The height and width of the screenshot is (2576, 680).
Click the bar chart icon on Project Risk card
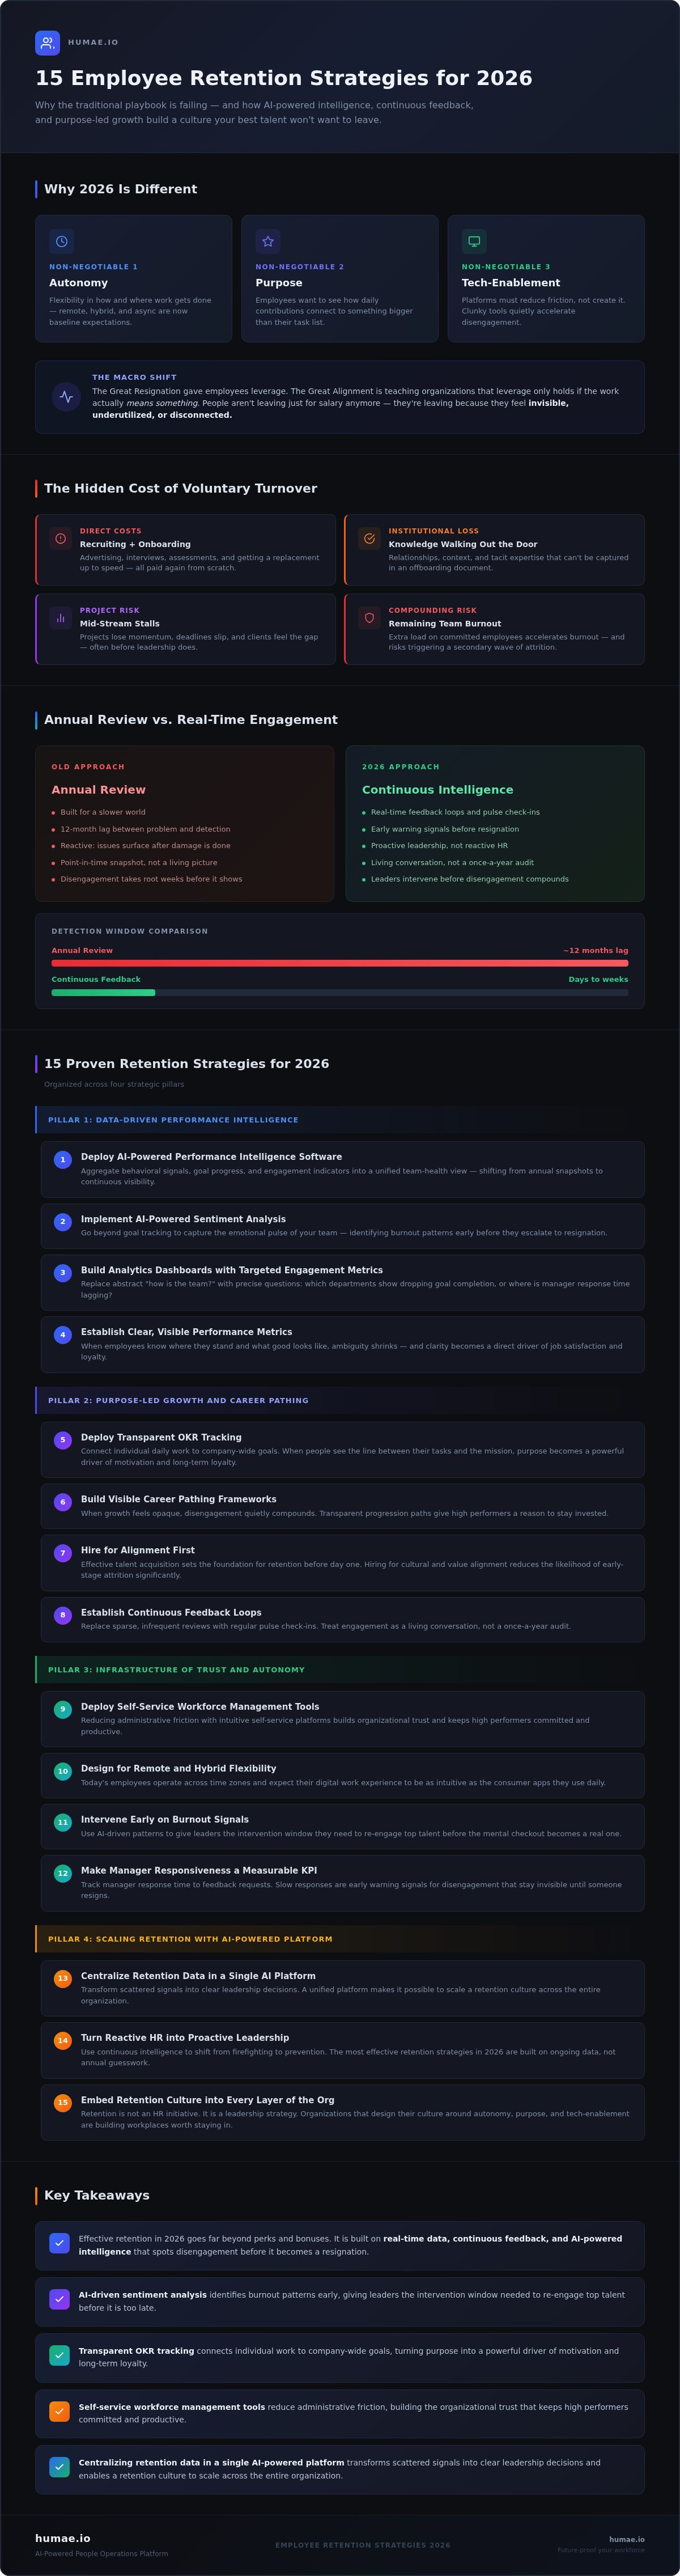[x=61, y=618]
